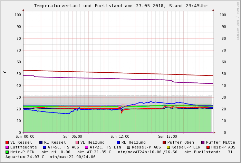Screen dimensions: 241x163
Task: Click the yellow Kessel-P EIN legend swatch
Action: coord(168,147)
